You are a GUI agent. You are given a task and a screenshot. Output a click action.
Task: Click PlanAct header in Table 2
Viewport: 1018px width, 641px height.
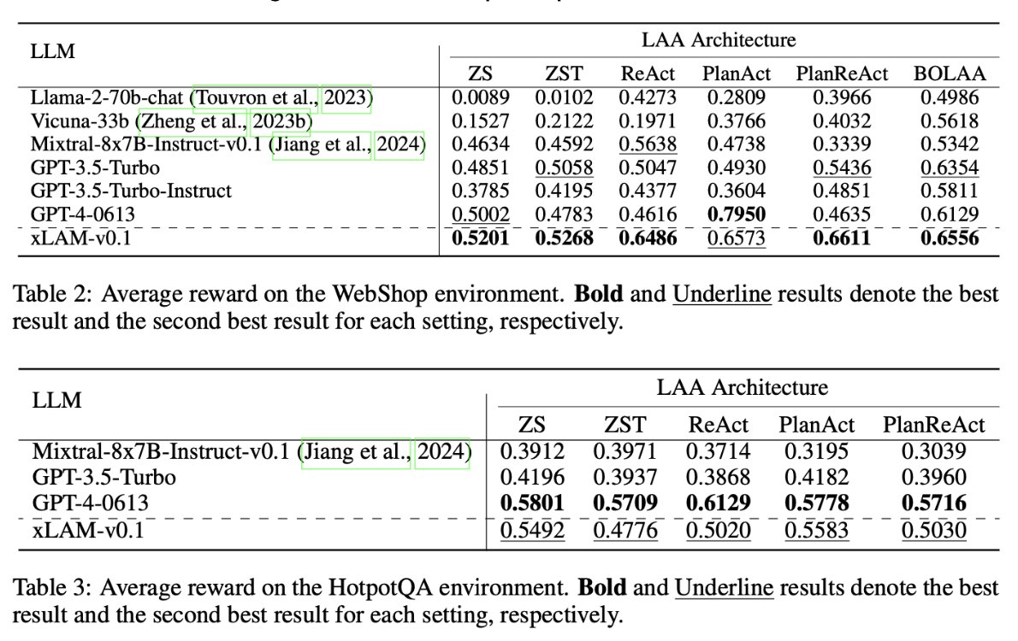click(737, 74)
